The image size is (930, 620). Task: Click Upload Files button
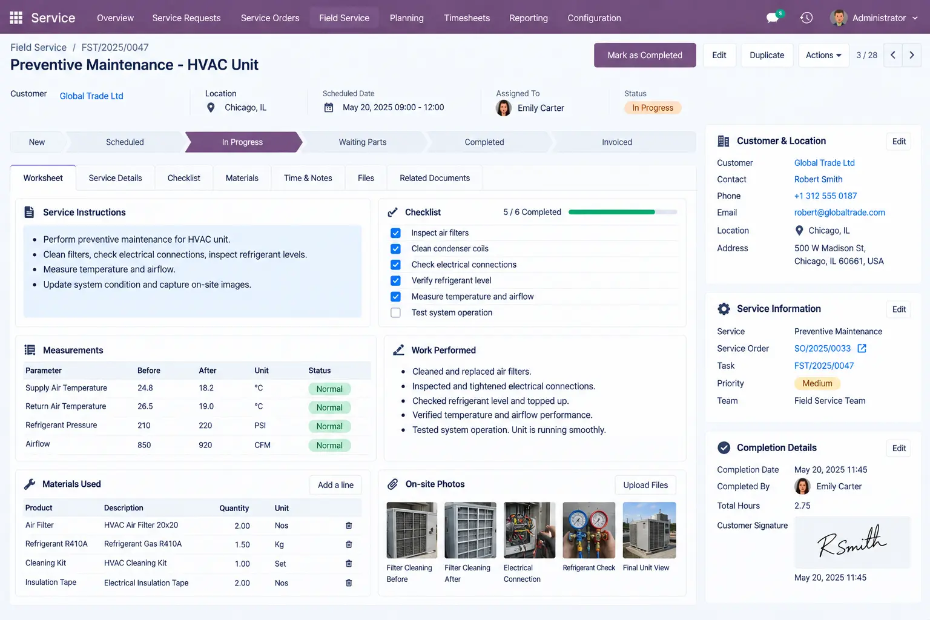645,485
